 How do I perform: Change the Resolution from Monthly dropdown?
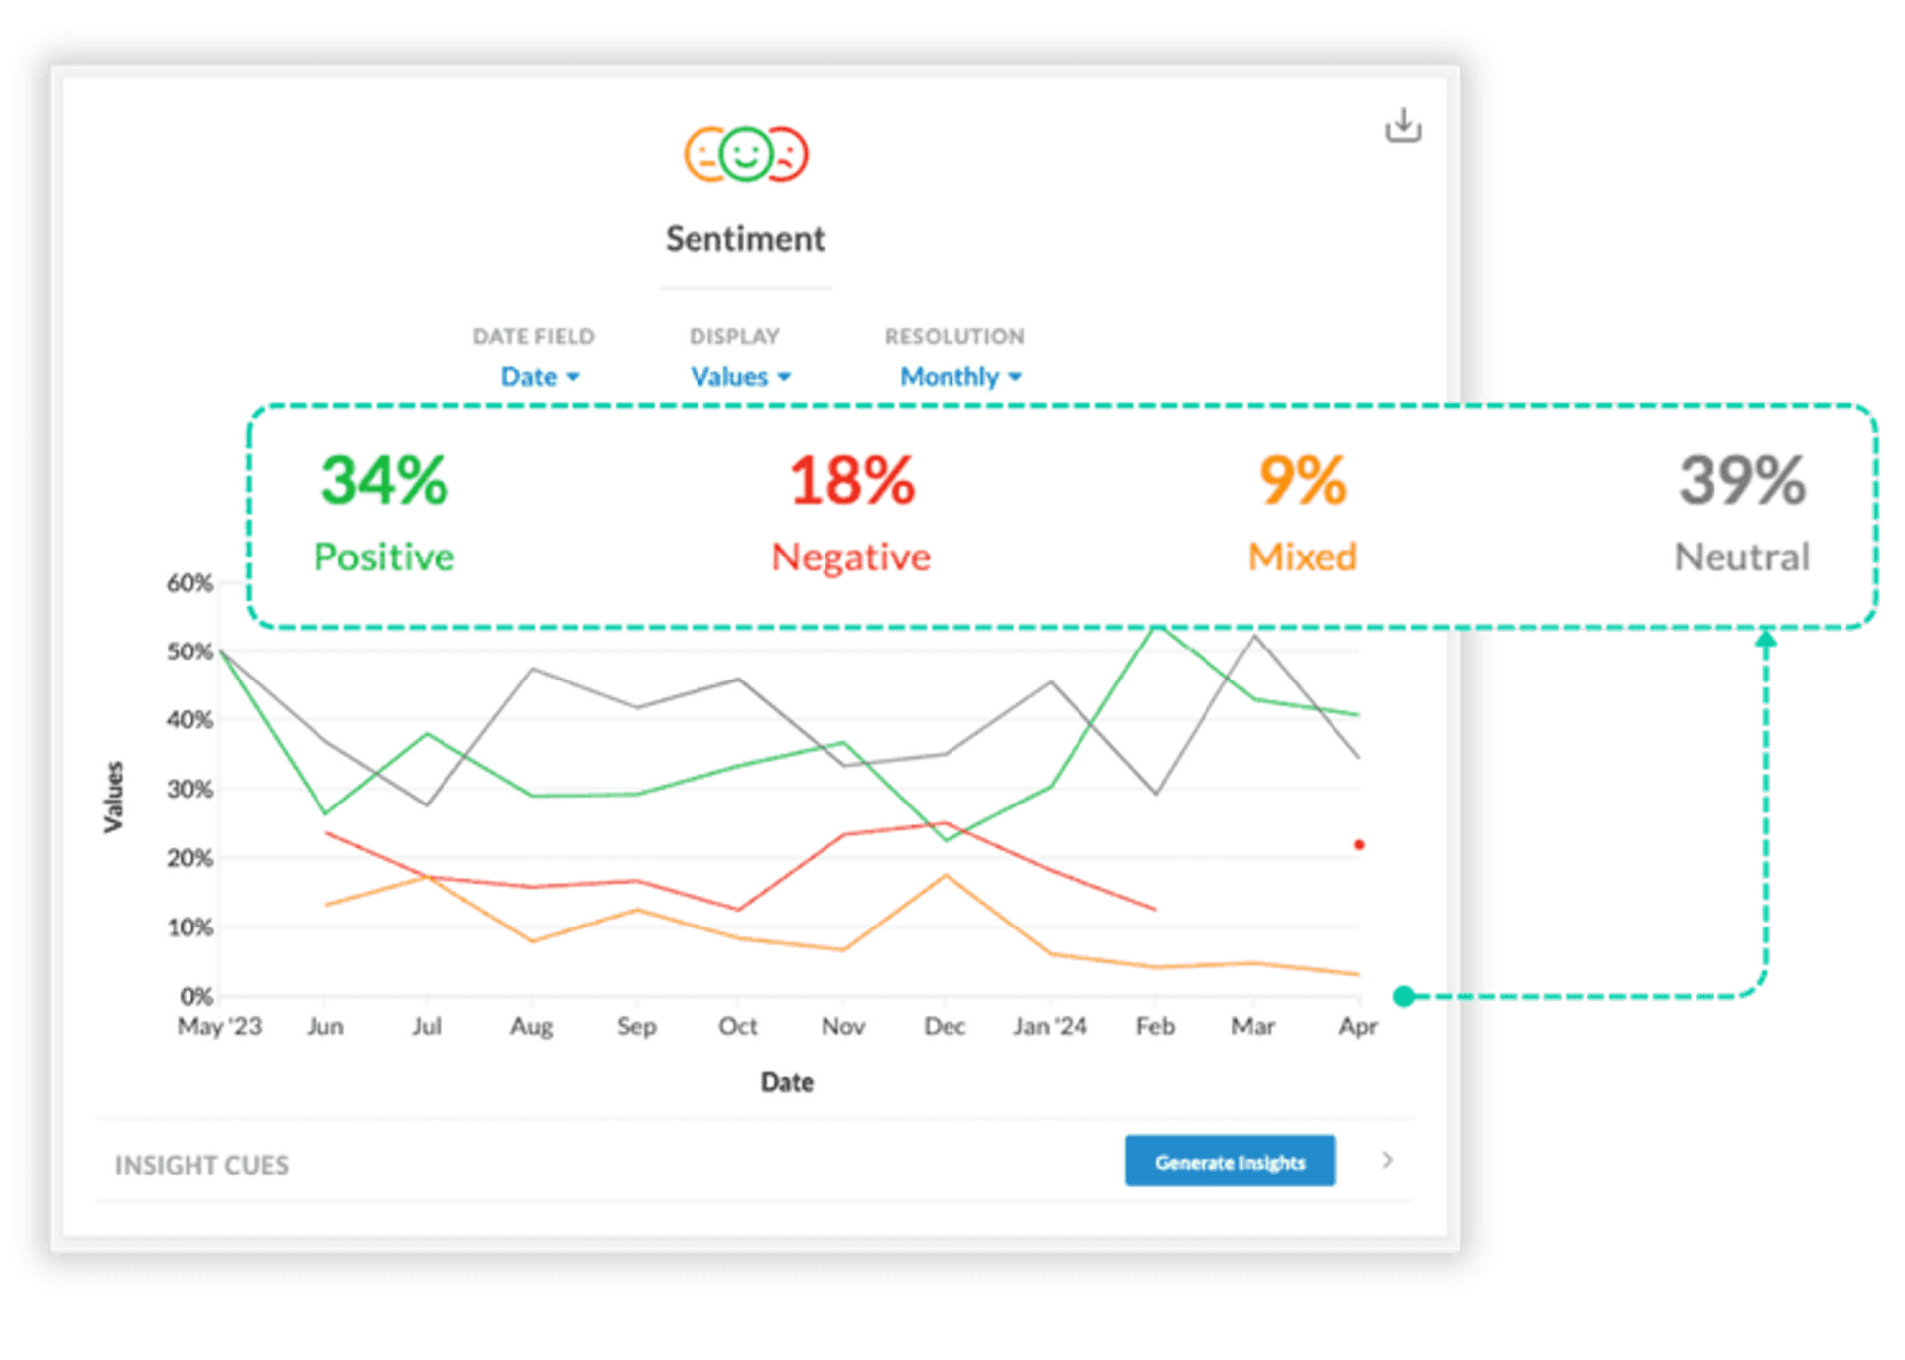(957, 376)
